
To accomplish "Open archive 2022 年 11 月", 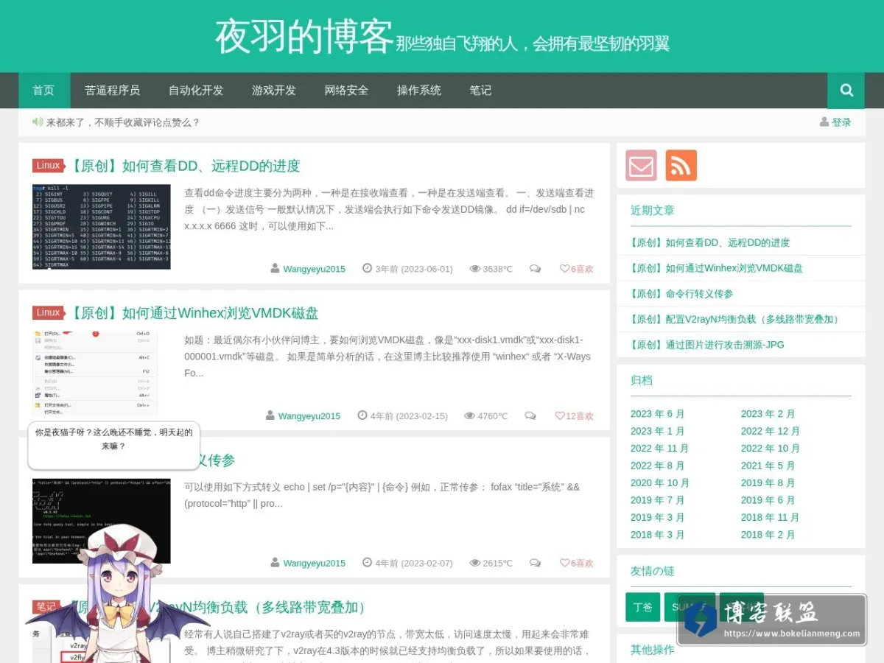I will tap(659, 449).
